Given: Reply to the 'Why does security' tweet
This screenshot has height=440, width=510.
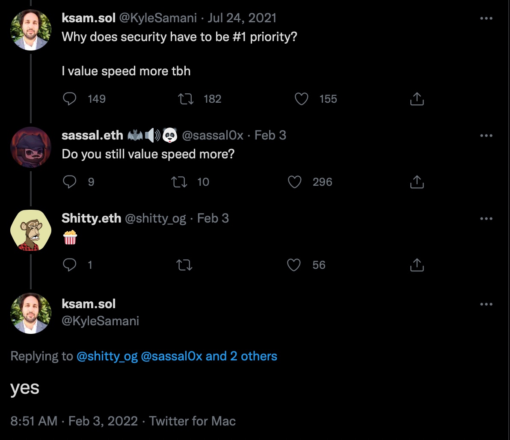Looking at the screenshot, I should 70,99.
